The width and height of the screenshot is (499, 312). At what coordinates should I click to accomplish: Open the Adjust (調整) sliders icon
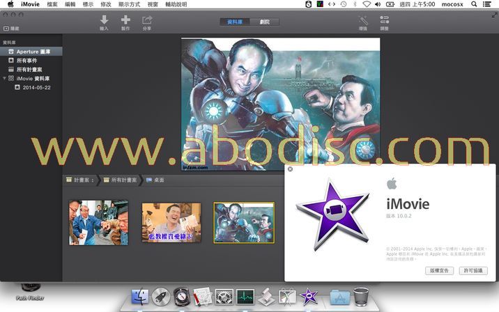point(385,20)
